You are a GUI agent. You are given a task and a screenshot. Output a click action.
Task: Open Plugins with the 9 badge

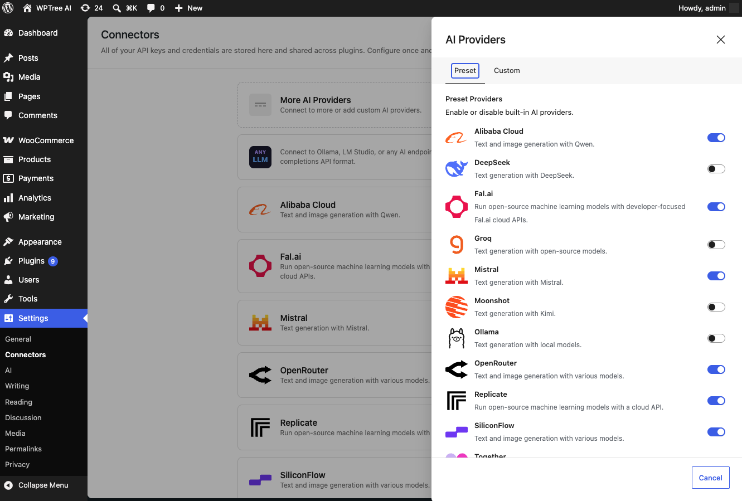(43, 261)
